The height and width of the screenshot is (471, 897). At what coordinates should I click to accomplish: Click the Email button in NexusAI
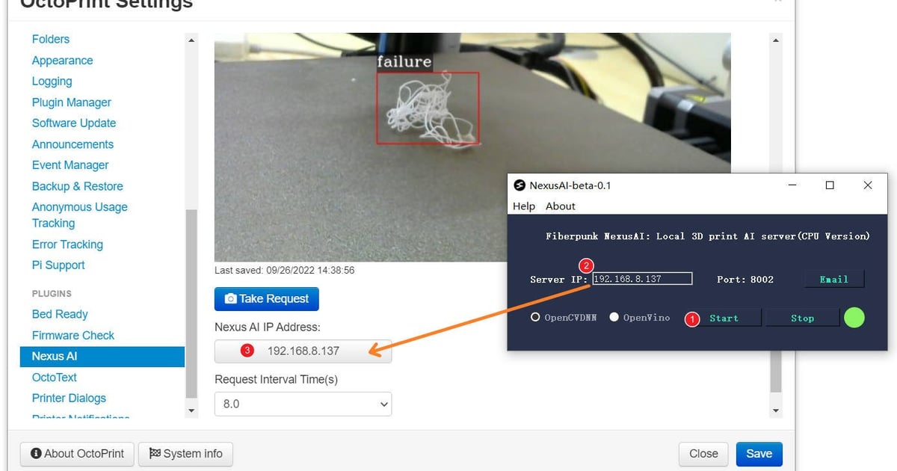[x=833, y=279]
